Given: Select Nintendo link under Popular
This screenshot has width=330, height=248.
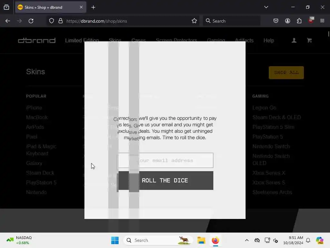Looking at the screenshot, I should (x=36, y=192).
